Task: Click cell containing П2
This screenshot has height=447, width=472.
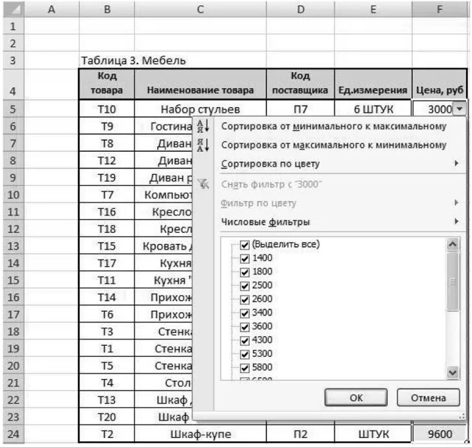Action: tap(301, 434)
